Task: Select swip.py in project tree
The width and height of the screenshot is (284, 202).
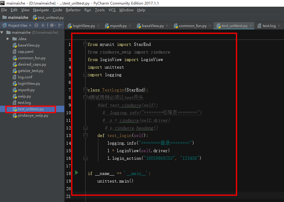Action: pos(24,96)
